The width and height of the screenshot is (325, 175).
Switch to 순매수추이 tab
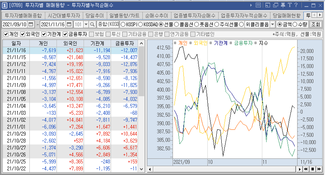pos(156,15)
